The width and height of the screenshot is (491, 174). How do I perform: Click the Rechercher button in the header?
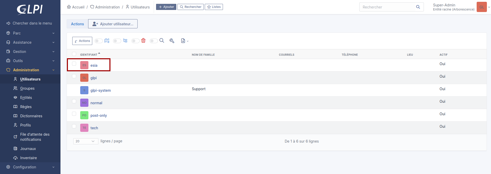click(x=190, y=7)
